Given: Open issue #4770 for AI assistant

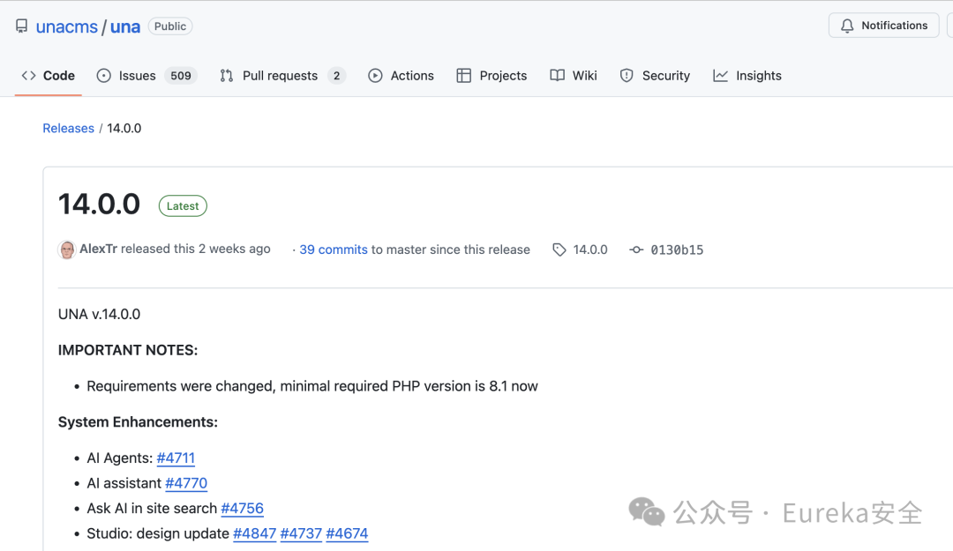Looking at the screenshot, I should click(x=186, y=483).
